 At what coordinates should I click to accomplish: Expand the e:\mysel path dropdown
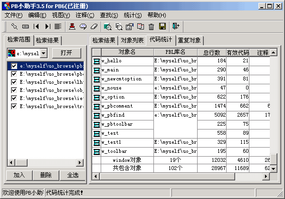tap(44, 52)
